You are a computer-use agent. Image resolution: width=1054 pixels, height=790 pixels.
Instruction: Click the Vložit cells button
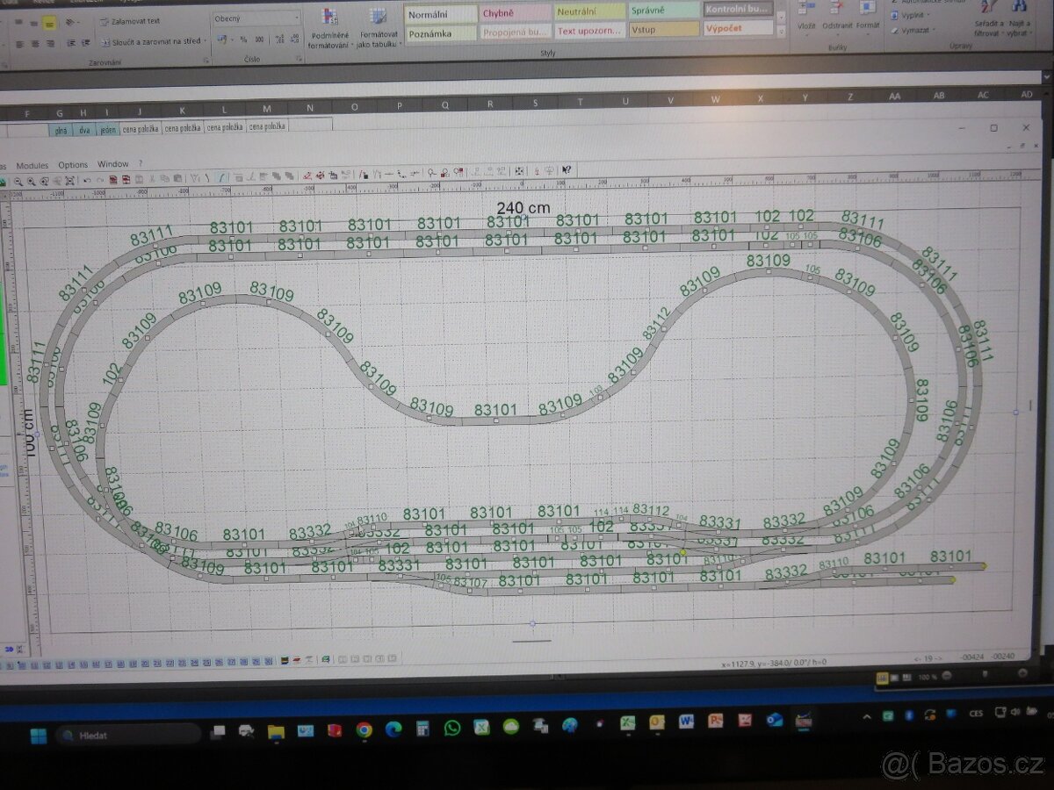tap(806, 16)
